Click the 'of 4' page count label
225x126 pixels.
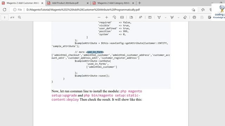[x=12, y=17]
